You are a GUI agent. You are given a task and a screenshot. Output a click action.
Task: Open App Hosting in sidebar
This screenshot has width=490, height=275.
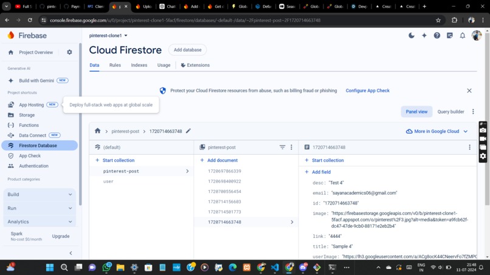tap(31, 104)
